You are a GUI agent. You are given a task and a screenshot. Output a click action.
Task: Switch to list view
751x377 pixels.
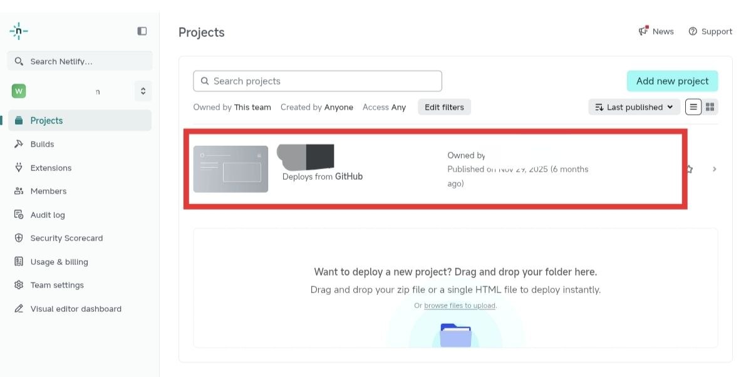tap(693, 107)
